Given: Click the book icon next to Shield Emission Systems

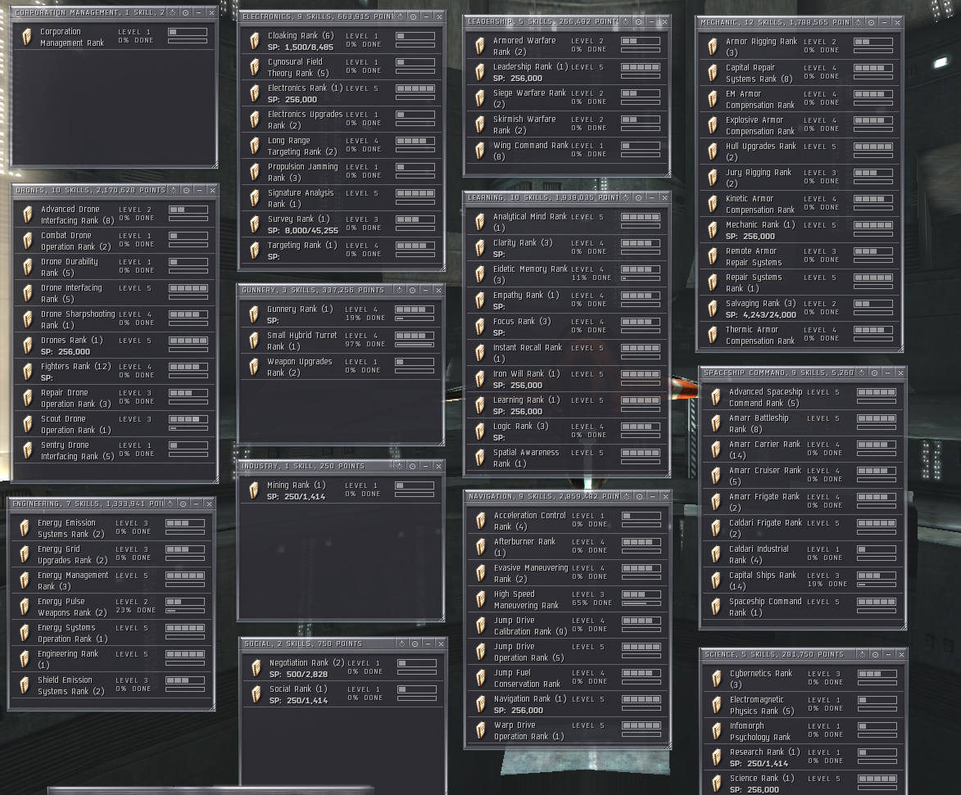Looking at the screenshot, I should pos(25,684).
